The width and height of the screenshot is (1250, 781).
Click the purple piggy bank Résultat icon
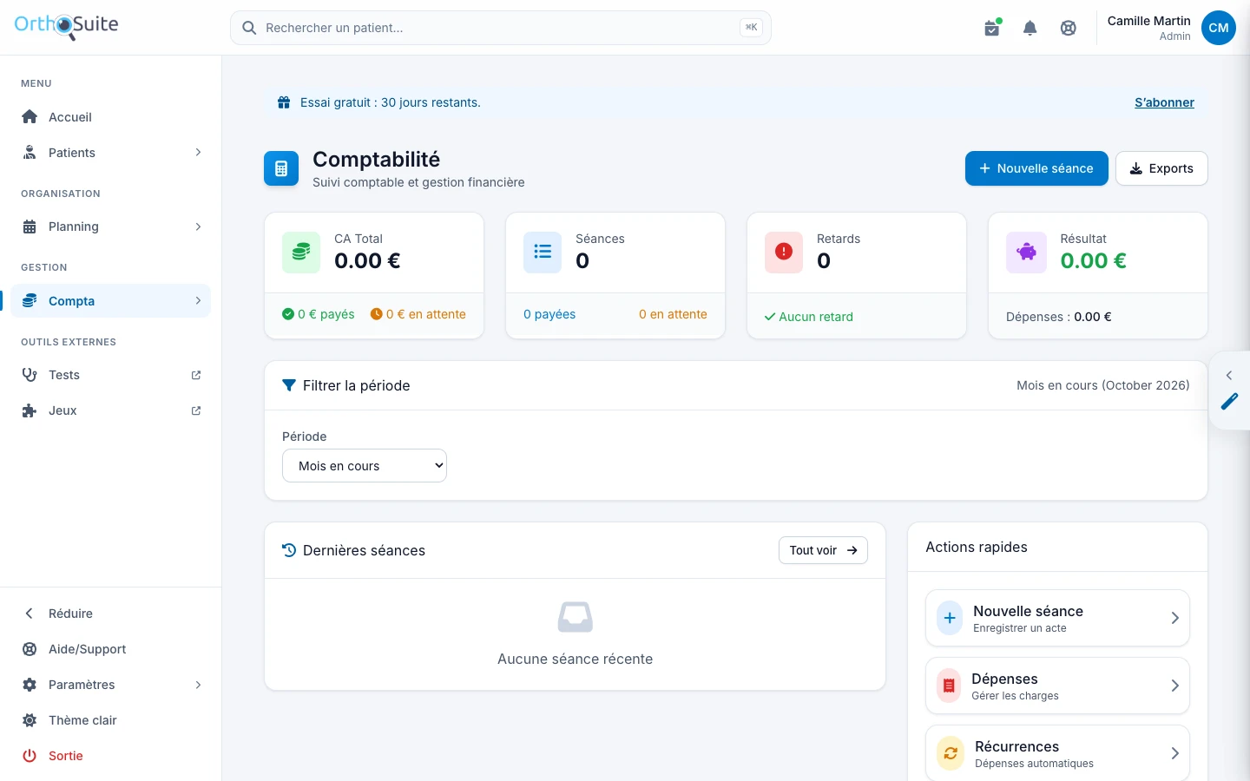click(x=1026, y=253)
